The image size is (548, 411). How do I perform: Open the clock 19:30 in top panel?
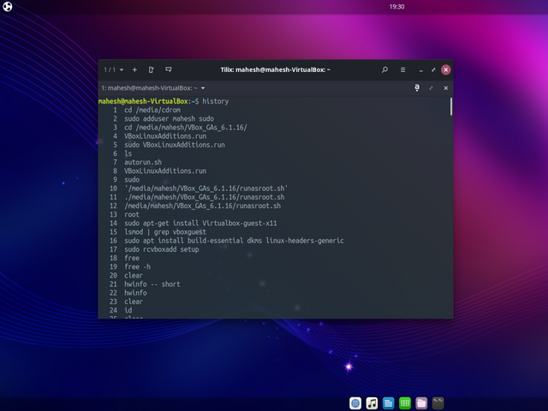[x=396, y=6]
